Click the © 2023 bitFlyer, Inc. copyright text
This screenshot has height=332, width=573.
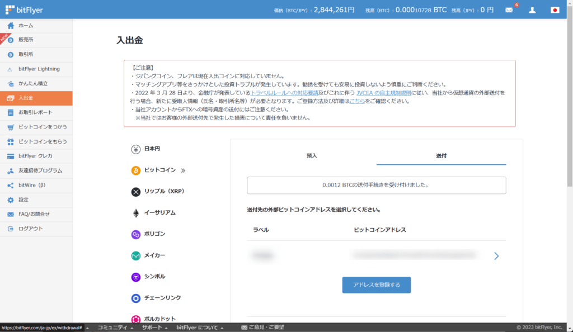pyautogui.click(x=539, y=328)
